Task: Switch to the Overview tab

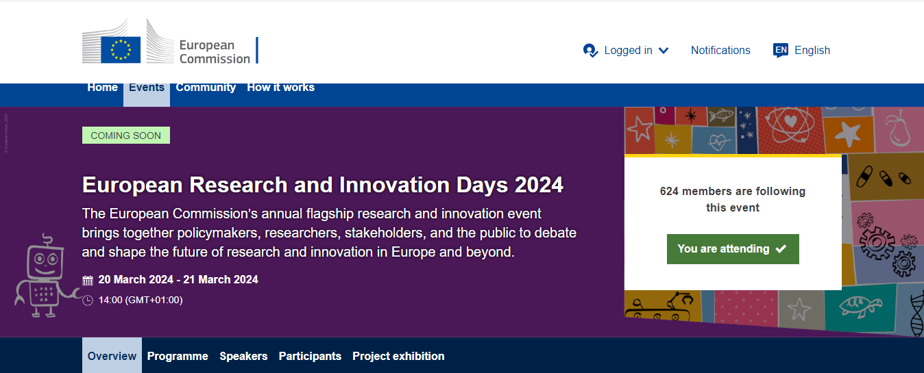Action: pyautogui.click(x=112, y=356)
